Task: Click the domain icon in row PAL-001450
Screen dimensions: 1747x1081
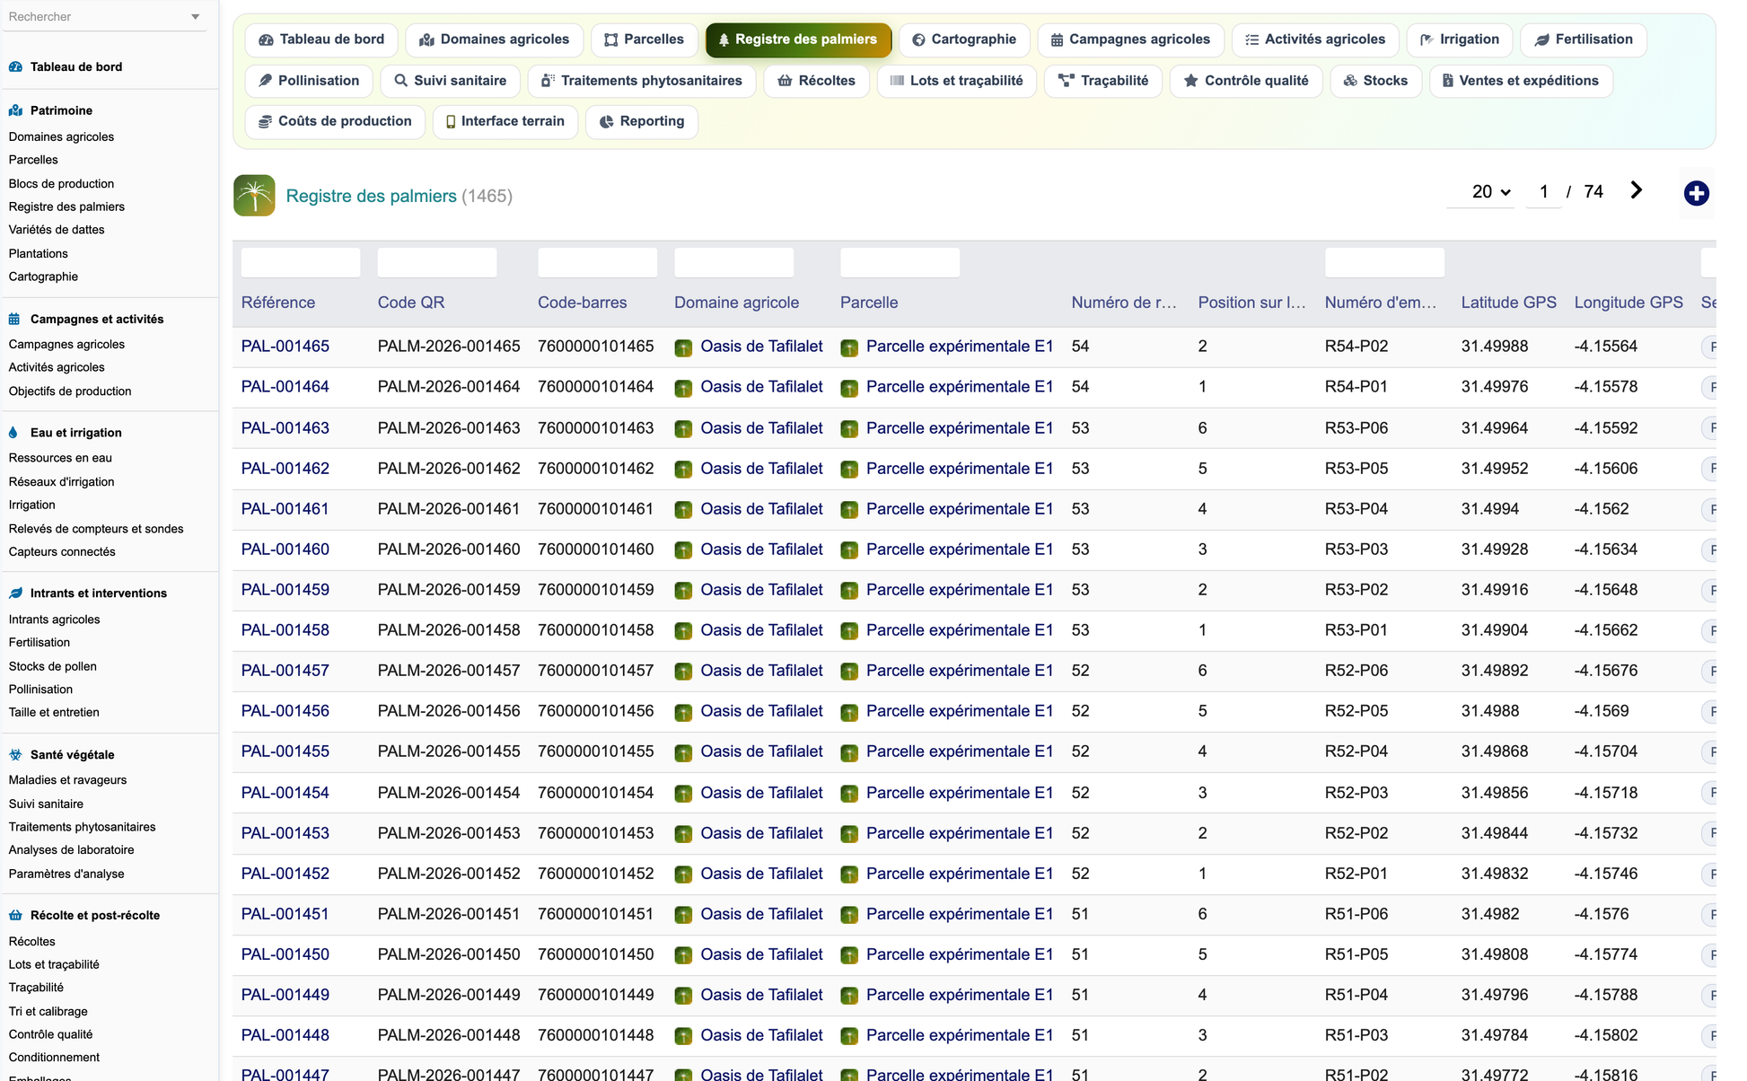Action: 683,955
